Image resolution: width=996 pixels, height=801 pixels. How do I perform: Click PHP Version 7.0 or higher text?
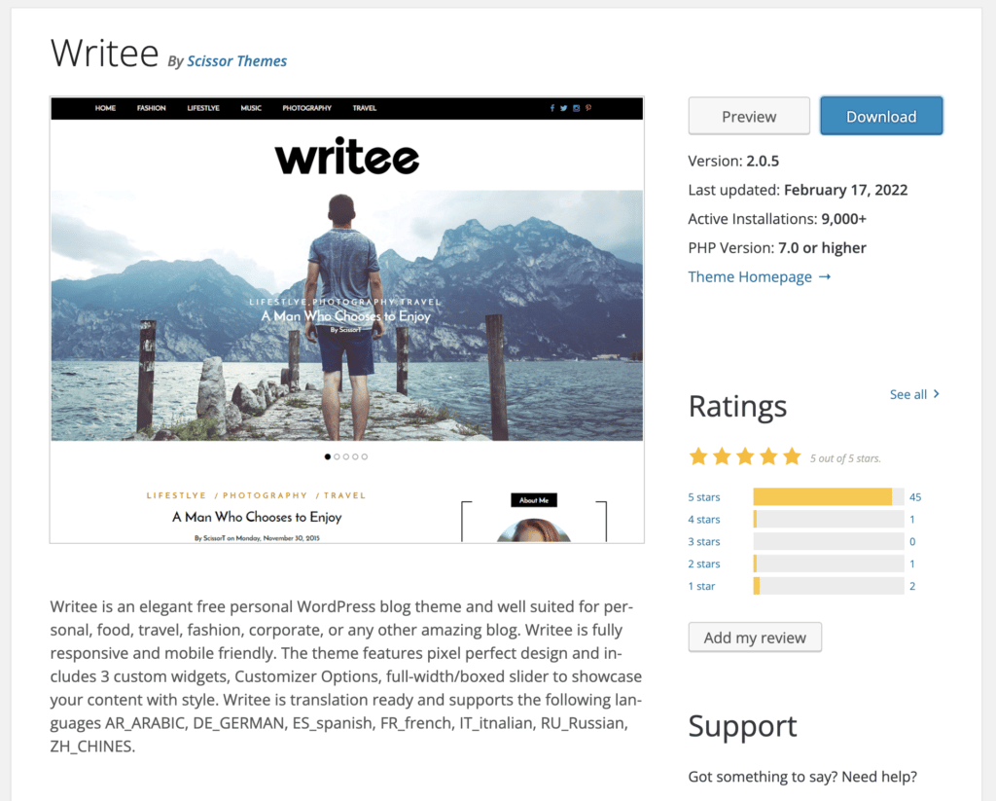tap(777, 248)
